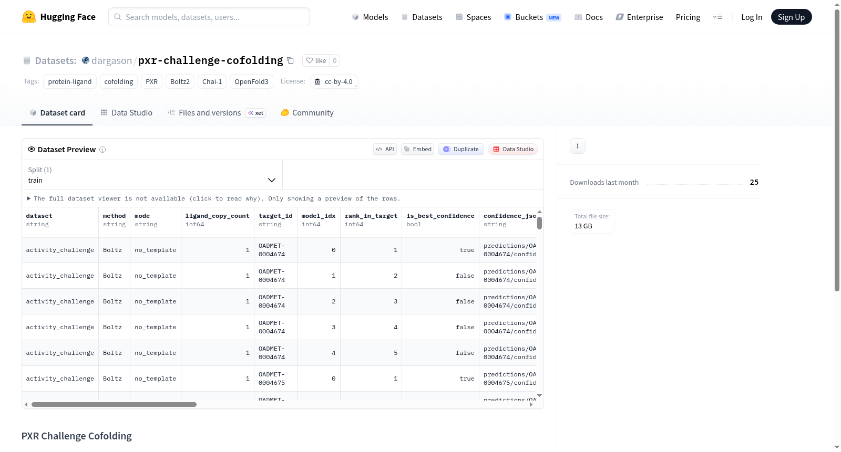Select the Dataset card tab
This screenshot has width=841, height=452.
click(57, 113)
